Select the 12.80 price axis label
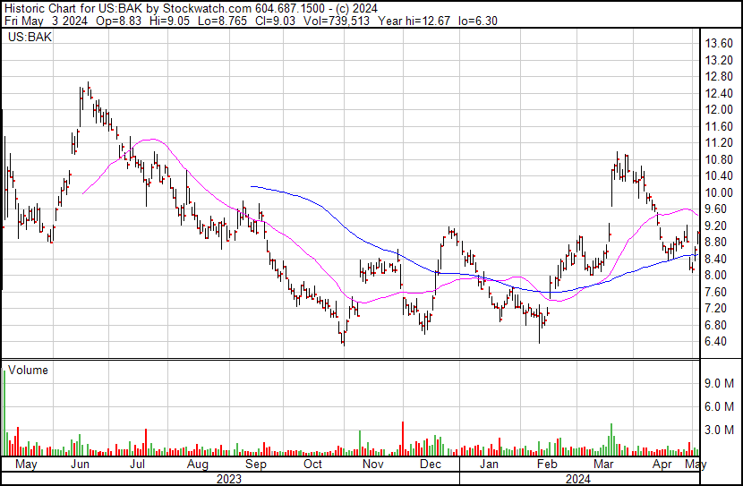 pyautogui.click(x=719, y=77)
